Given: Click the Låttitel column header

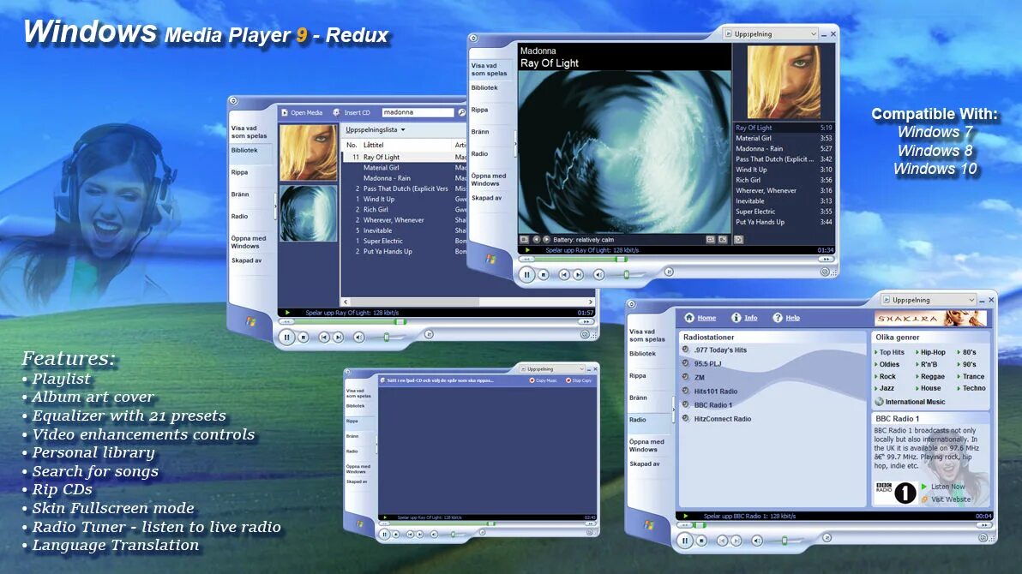Looking at the screenshot, I should 374,146.
